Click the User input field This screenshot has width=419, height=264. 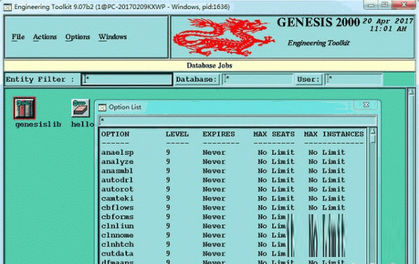click(x=353, y=79)
